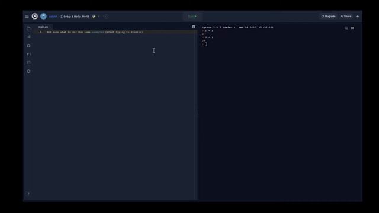Image resolution: width=379 pixels, height=213 pixels.
Task: Run the program with the Run button
Action: pyautogui.click(x=192, y=17)
